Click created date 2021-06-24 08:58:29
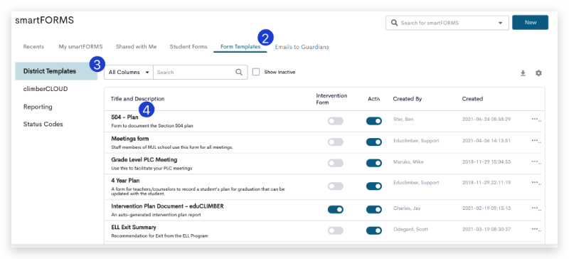This screenshot has height=259, width=569. pos(486,119)
